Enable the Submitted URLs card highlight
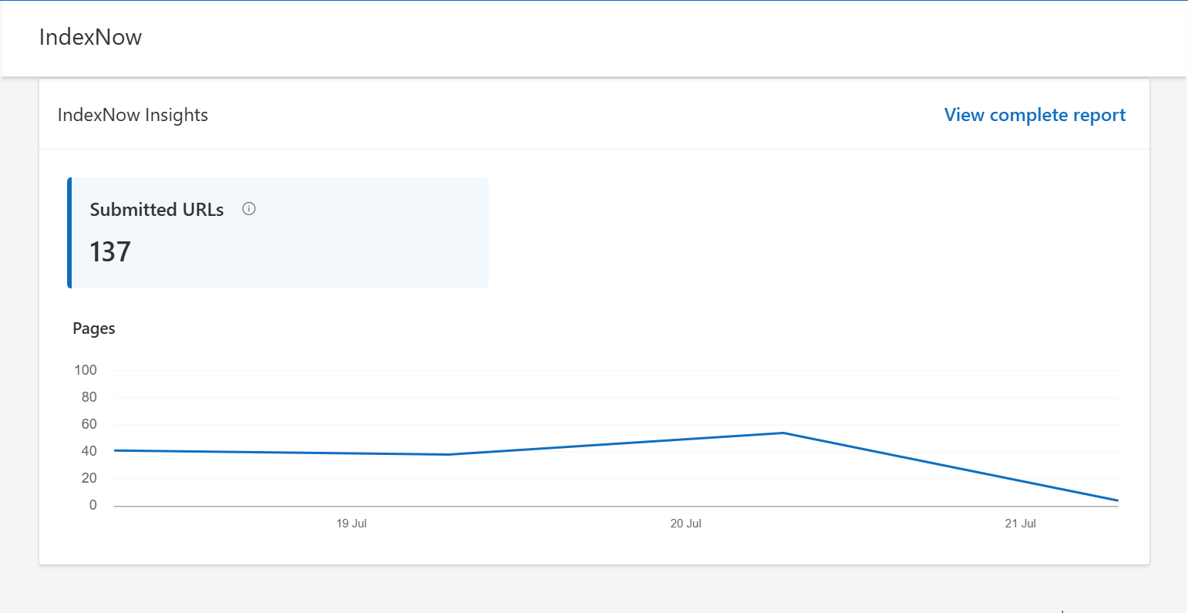 [278, 232]
